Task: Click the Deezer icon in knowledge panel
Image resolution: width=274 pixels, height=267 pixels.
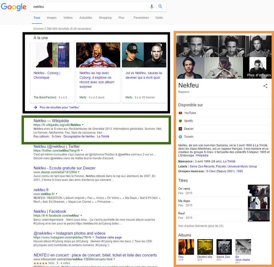Action: pyautogui.click(x=180, y=129)
